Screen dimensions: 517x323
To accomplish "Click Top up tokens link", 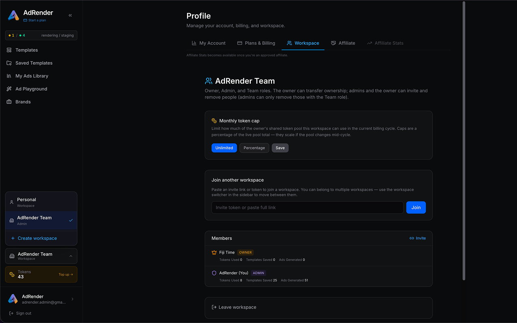I will [66, 275].
